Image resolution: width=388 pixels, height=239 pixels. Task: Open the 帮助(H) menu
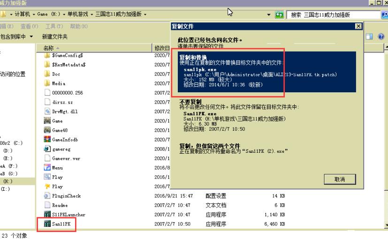click(79, 26)
